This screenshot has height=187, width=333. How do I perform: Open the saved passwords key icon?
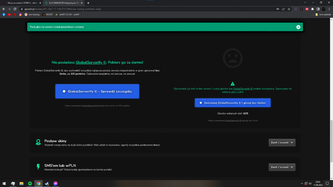pos(278,9)
